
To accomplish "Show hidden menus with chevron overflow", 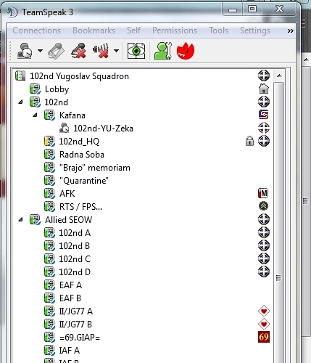I will [x=290, y=30].
